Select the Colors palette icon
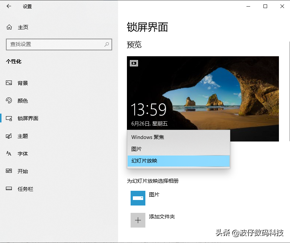This screenshot has width=290, height=243. click(x=9, y=100)
